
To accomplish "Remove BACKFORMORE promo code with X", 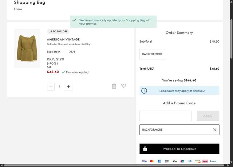I will [x=214, y=130].
